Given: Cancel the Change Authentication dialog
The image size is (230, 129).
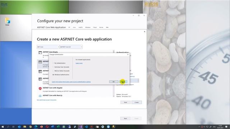Looking at the screenshot, I should pos(123,82).
